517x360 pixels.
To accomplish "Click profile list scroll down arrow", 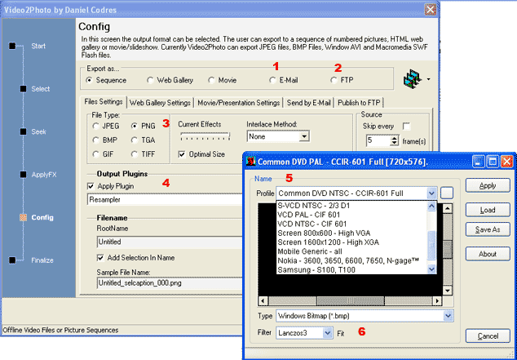I will tap(431, 269).
